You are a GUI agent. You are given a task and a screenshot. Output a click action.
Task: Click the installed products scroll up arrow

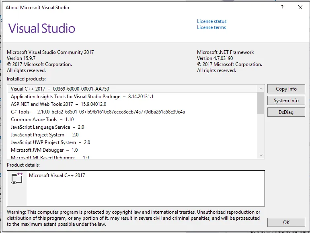pyautogui.click(x=261, y=89)
